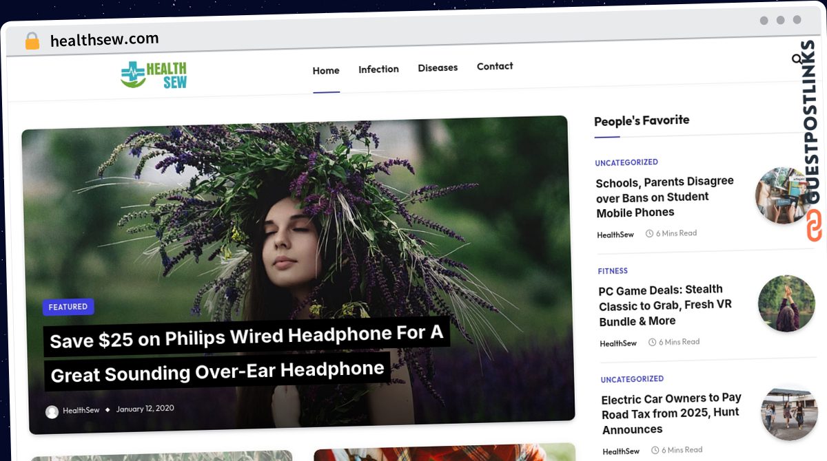Click the round thumbnail for the Electric Car article
Viewport: 827px width, 461px height.
pyautogui.click(x=789, y=412)
